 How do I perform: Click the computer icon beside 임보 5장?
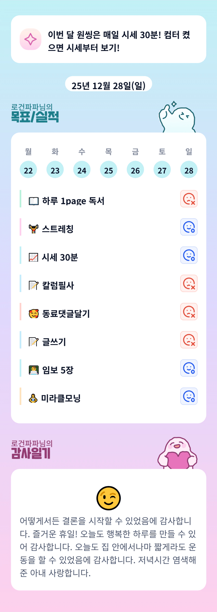(34, 370)
